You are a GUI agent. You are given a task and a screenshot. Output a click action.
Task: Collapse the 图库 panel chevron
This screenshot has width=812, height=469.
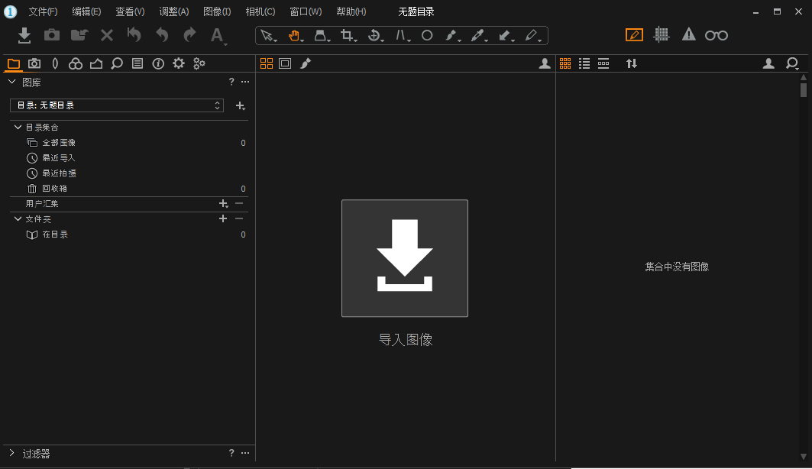pos(12,82)
